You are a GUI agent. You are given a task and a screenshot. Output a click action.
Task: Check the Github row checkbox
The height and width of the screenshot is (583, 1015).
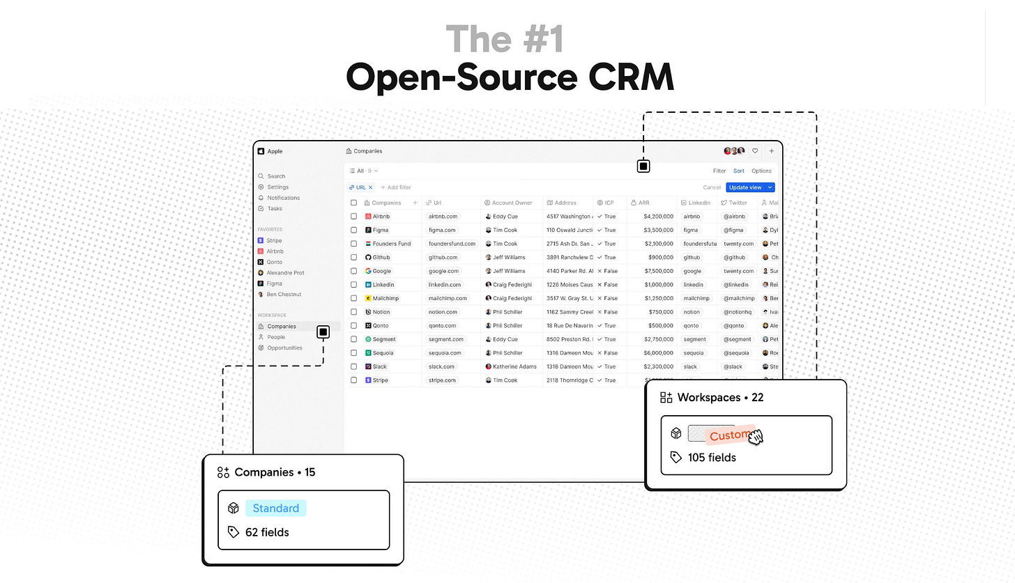coord(353,257)
